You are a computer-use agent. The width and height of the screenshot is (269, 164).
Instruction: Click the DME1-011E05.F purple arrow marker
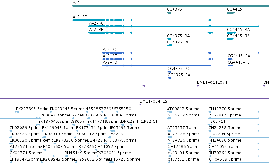point(198,86)
